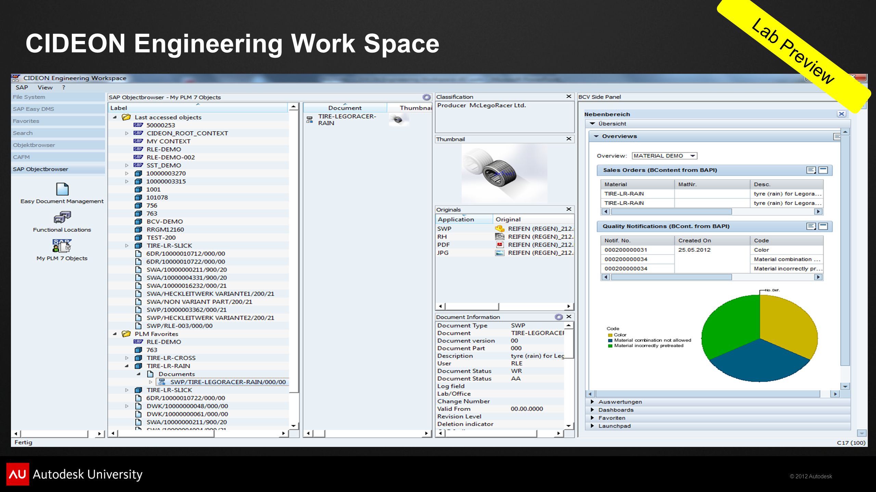Open the SAP menu
Screen dimensions: 876x492
click(x=22, y=87)
